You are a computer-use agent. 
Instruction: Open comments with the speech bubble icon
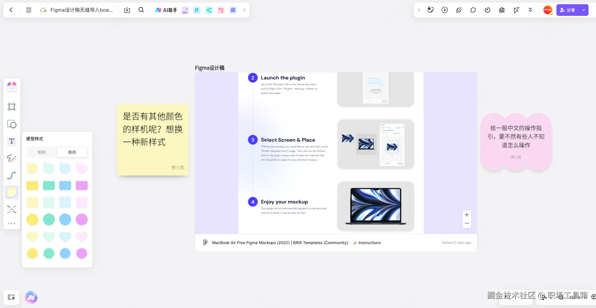tap(473, 10)
